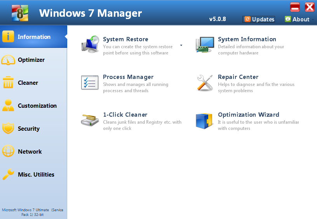
Task: Check for Updates button
Action: (259, 19)
